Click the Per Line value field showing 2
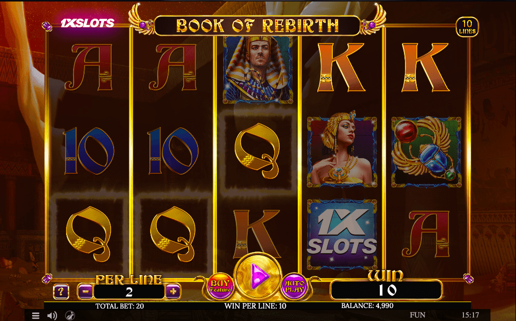Image resolution: width=516 pixels, height=321 pixels. coord(129,292)
